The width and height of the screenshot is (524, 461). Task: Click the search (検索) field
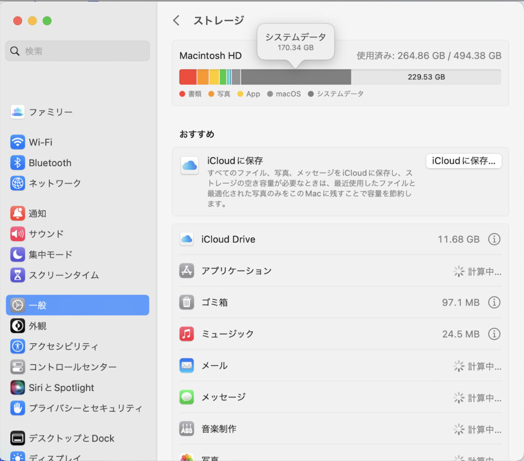78,51
